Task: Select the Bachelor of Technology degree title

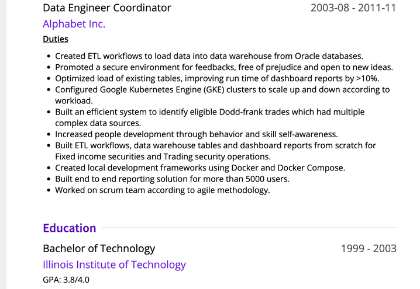Action: coord(99,249)
